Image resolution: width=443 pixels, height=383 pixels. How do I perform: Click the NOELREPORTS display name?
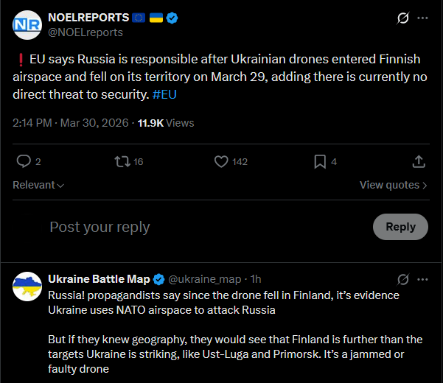pos(90,18)
